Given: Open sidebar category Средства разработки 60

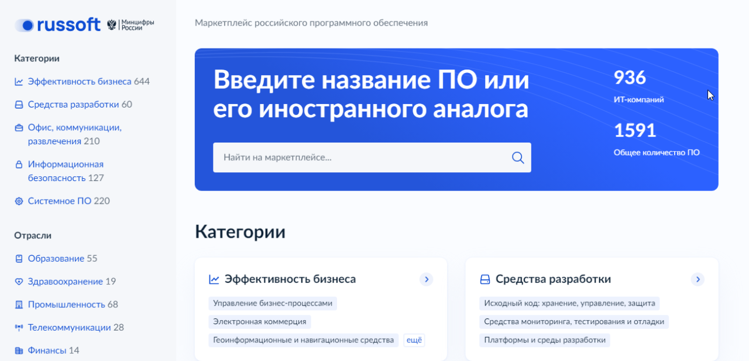Looking at the screenshot, I should pos(80,105).
